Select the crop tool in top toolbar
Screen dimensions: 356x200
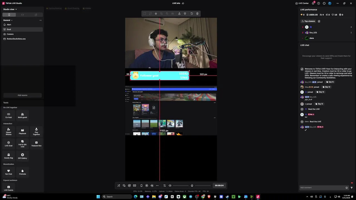click(x=161, y=14)
